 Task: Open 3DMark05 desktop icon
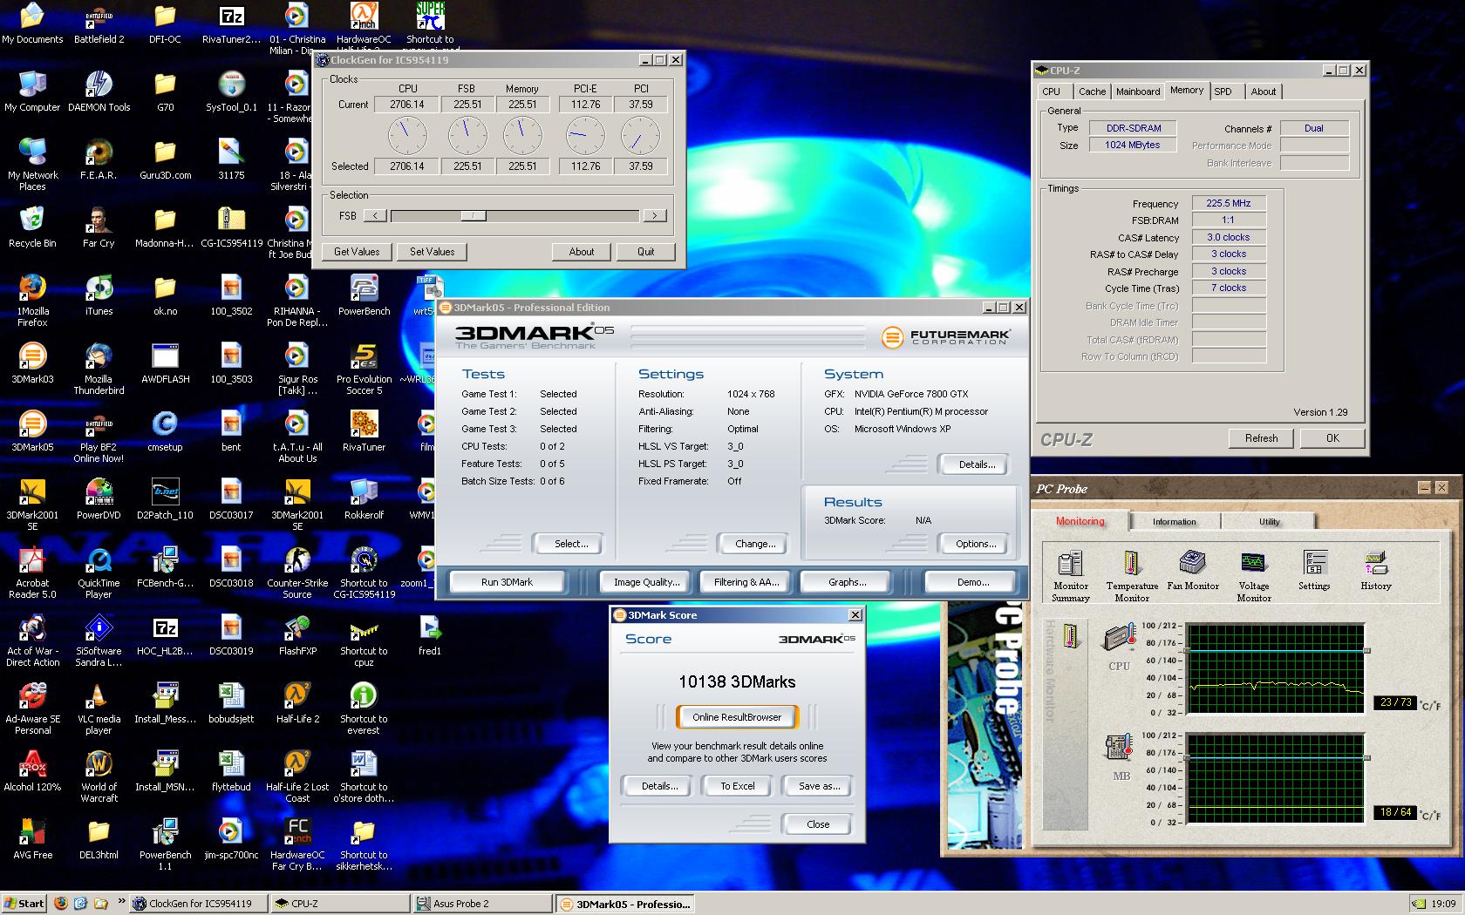point(32,431)
